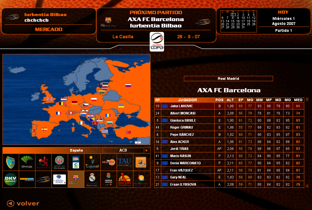Choose the Turkey flag on the map
This screenshot has width=312, height=210.
click(x=128, y=132)
